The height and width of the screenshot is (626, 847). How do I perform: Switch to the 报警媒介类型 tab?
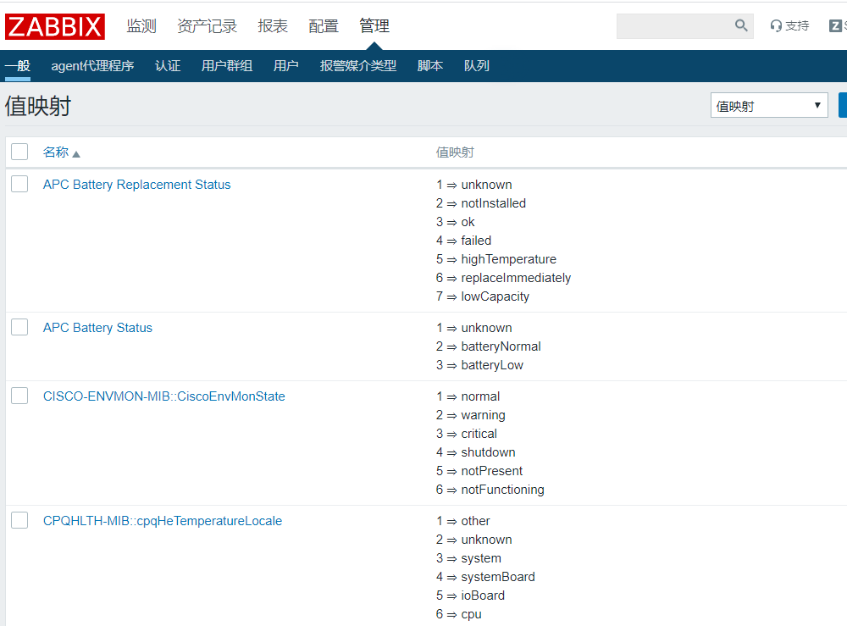(x=358, y=65)
